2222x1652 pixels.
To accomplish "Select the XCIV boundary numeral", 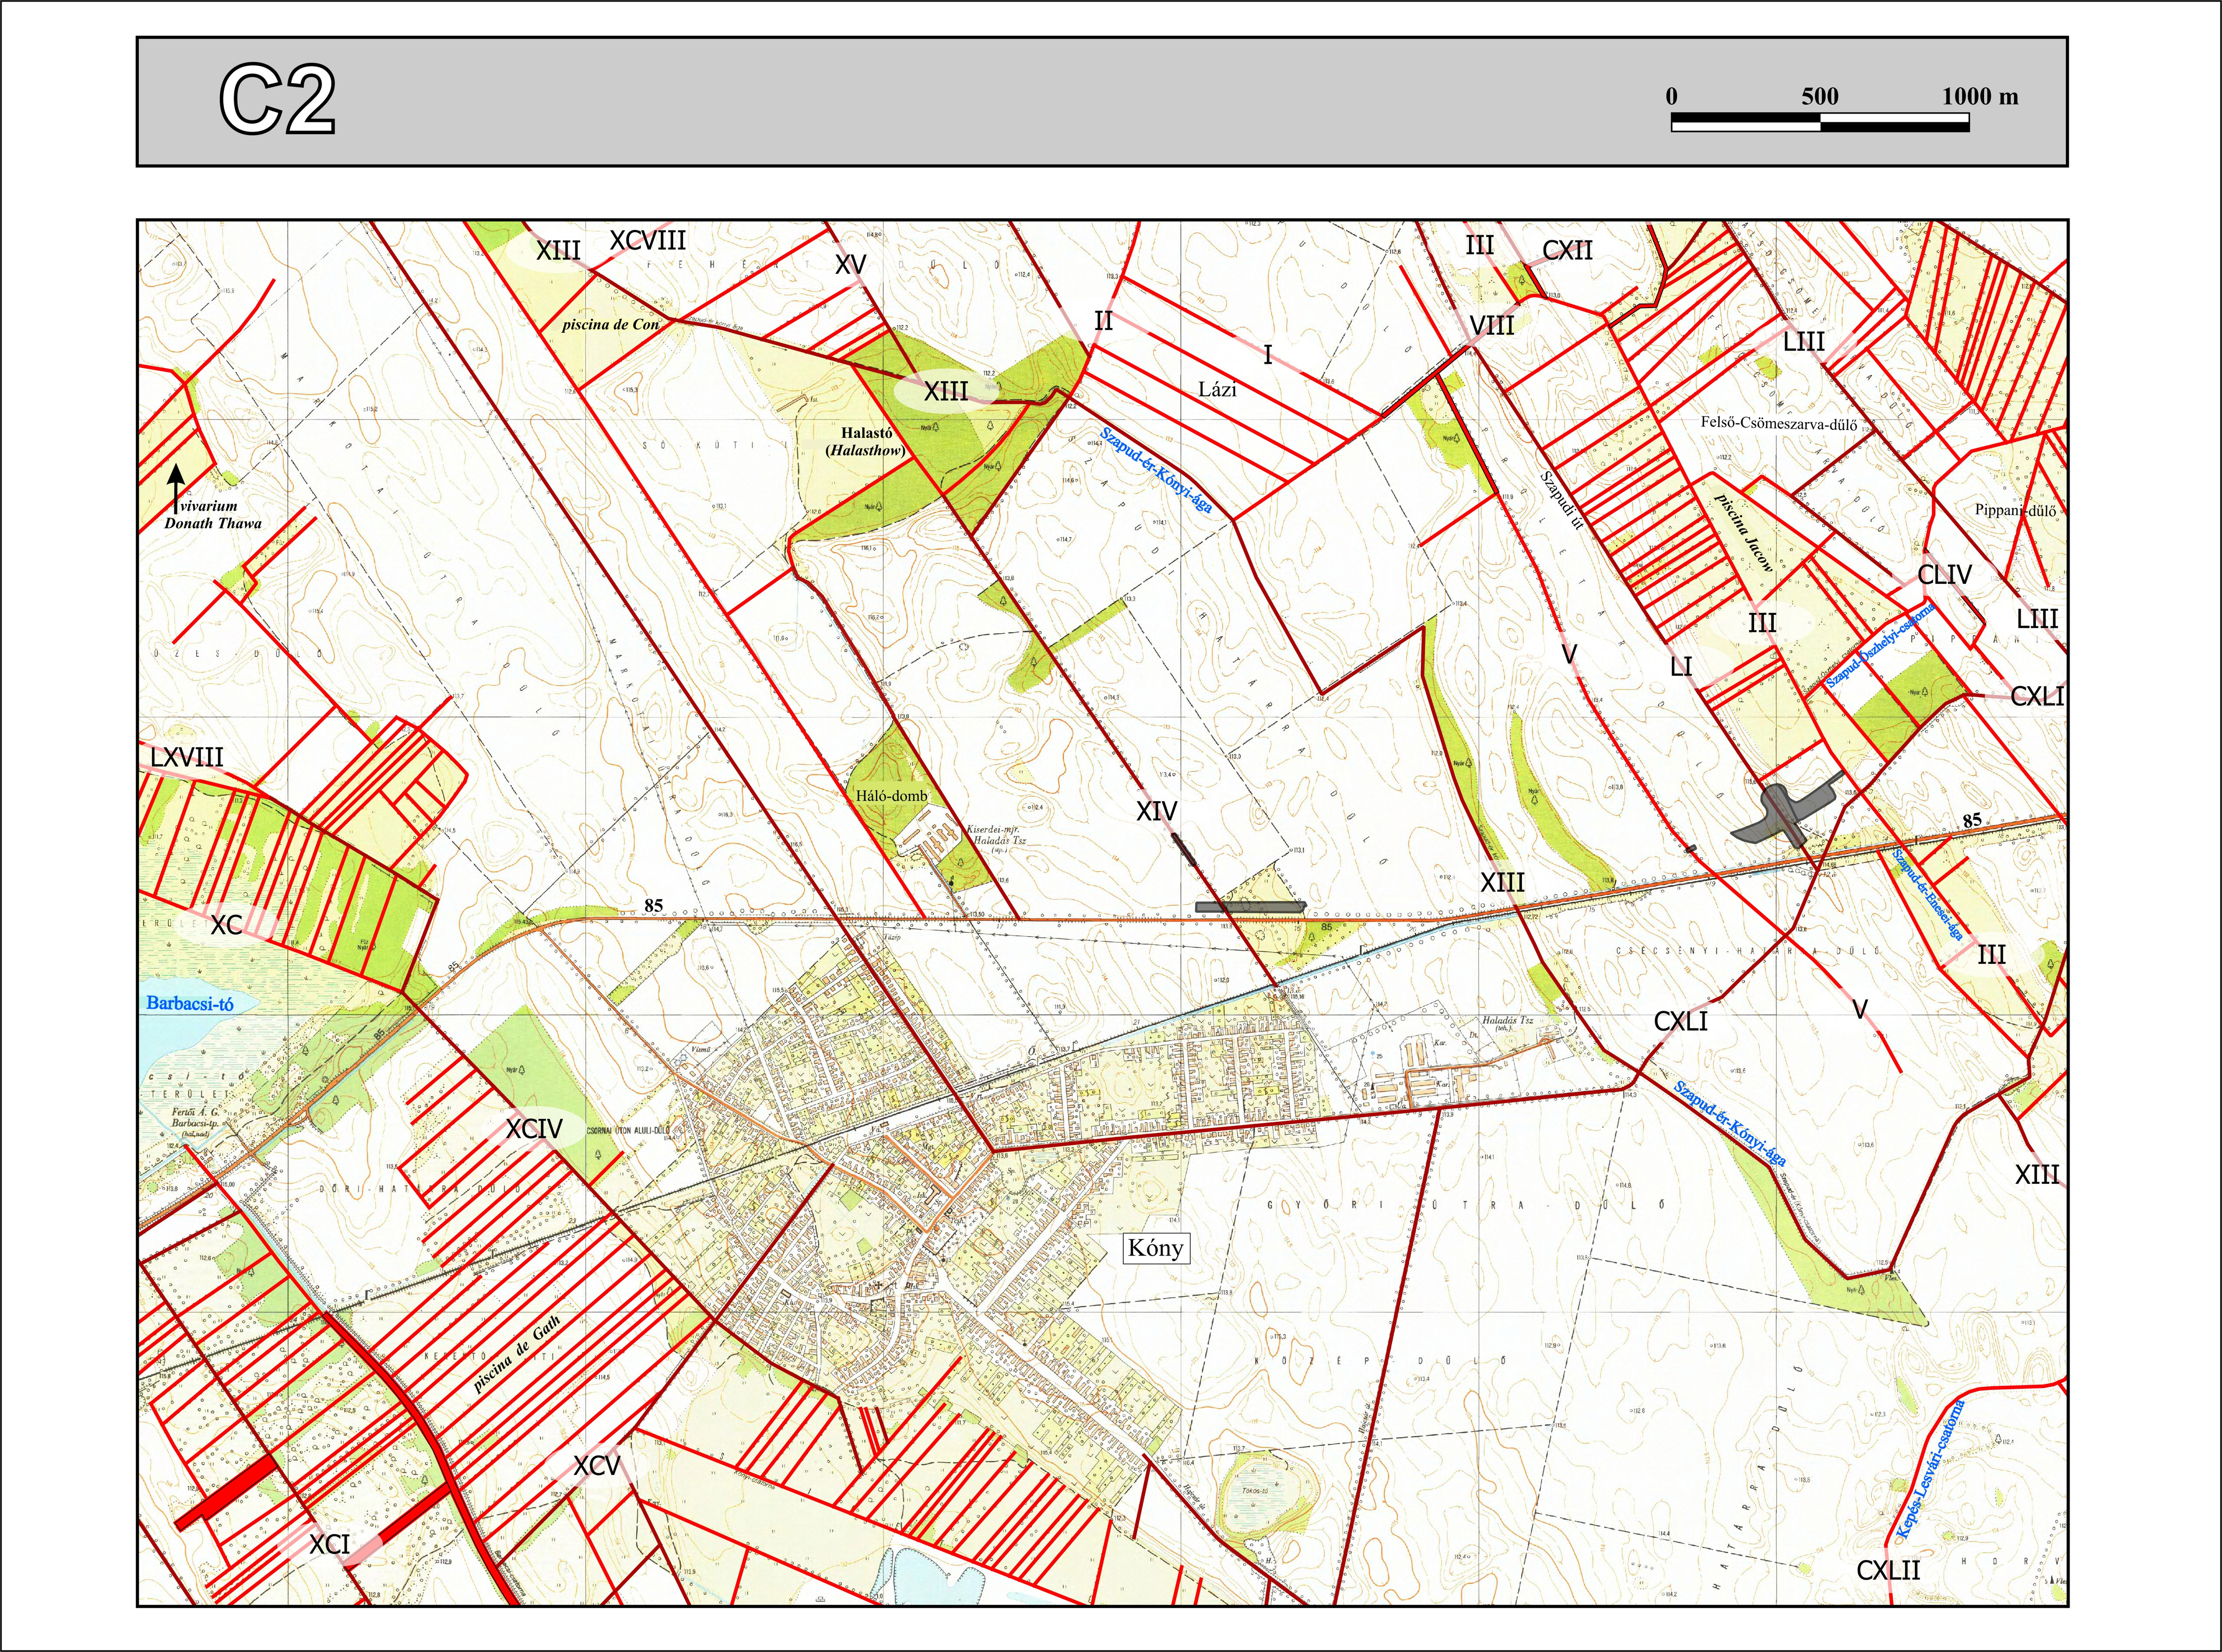I will click(533, 1129).
